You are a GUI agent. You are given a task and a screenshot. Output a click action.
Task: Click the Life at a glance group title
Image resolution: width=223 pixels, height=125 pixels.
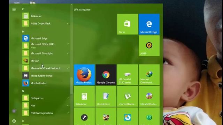(x=82, y=10)
